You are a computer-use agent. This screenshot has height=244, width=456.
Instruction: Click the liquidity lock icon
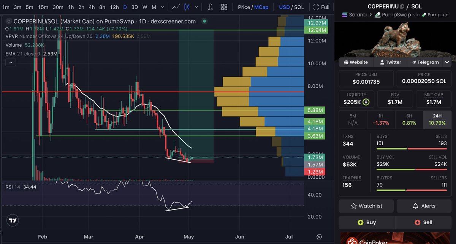coord(366,102)
